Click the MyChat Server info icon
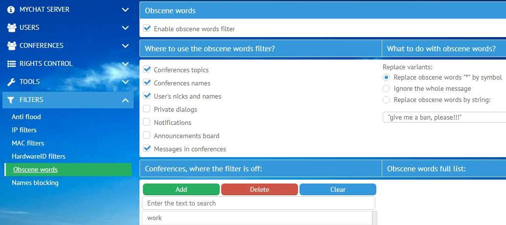506x225 pixels. pyautogui.click(x=11, y=9)
